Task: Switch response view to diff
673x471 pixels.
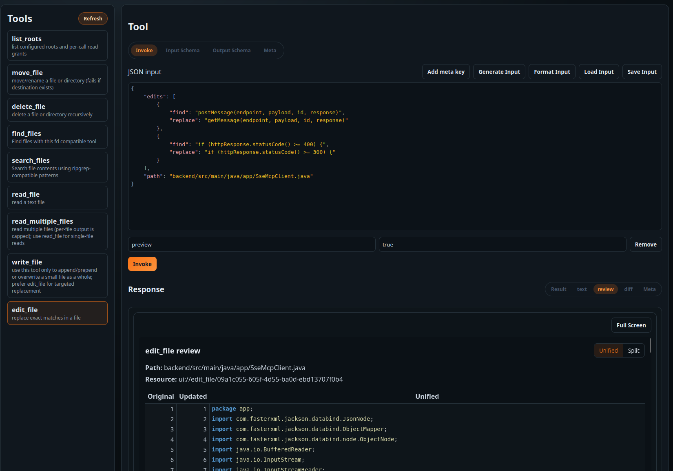Action: (x=628, y=289)
